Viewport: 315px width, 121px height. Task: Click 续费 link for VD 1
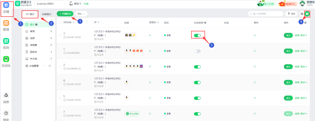click(x=297, y=51)
